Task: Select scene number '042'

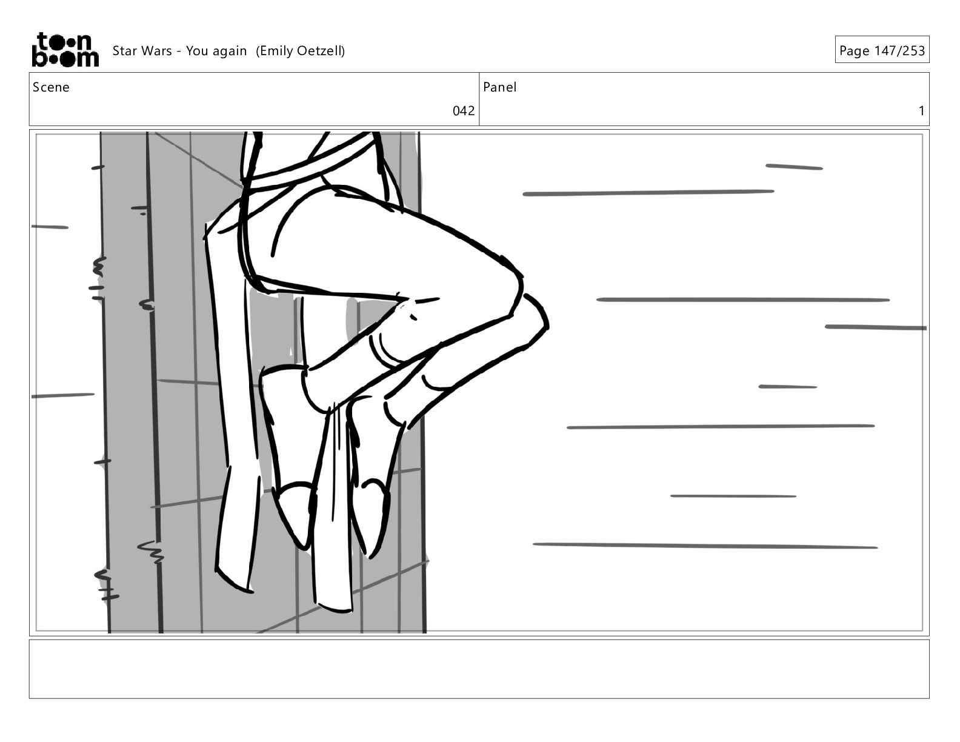Action: [x=464, y=111]
